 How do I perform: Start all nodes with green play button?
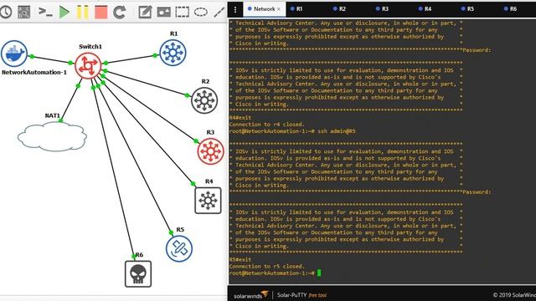pos(64,13)
